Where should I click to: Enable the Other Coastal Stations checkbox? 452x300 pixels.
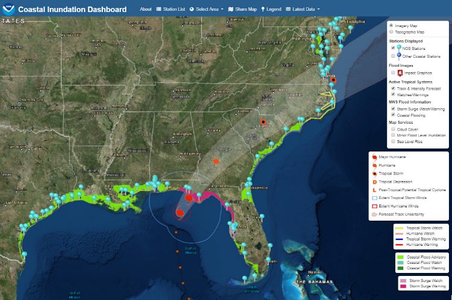pyautogui.click(x=393, y=55)
